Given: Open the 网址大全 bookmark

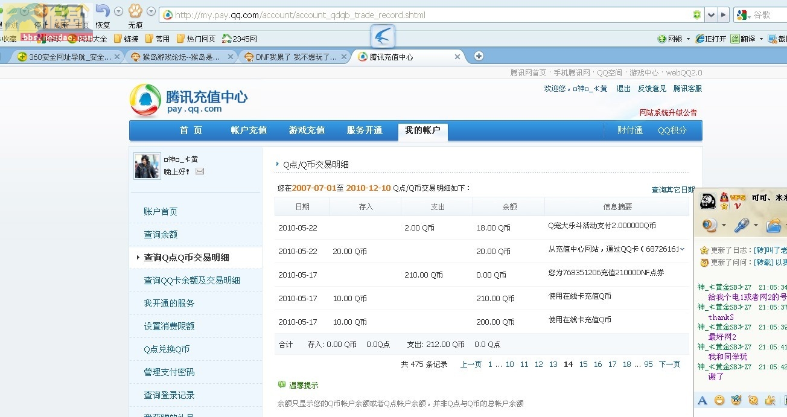Looking at the screenshot, I should 88,39.
